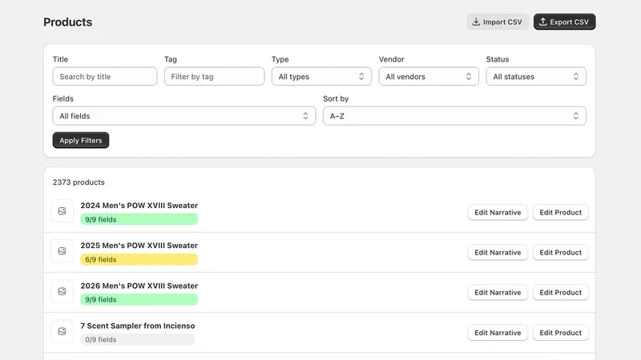Screen dimensions: 641x360
Task: Click the chevron arrows in the Vendor select
Action: [469, 76]
